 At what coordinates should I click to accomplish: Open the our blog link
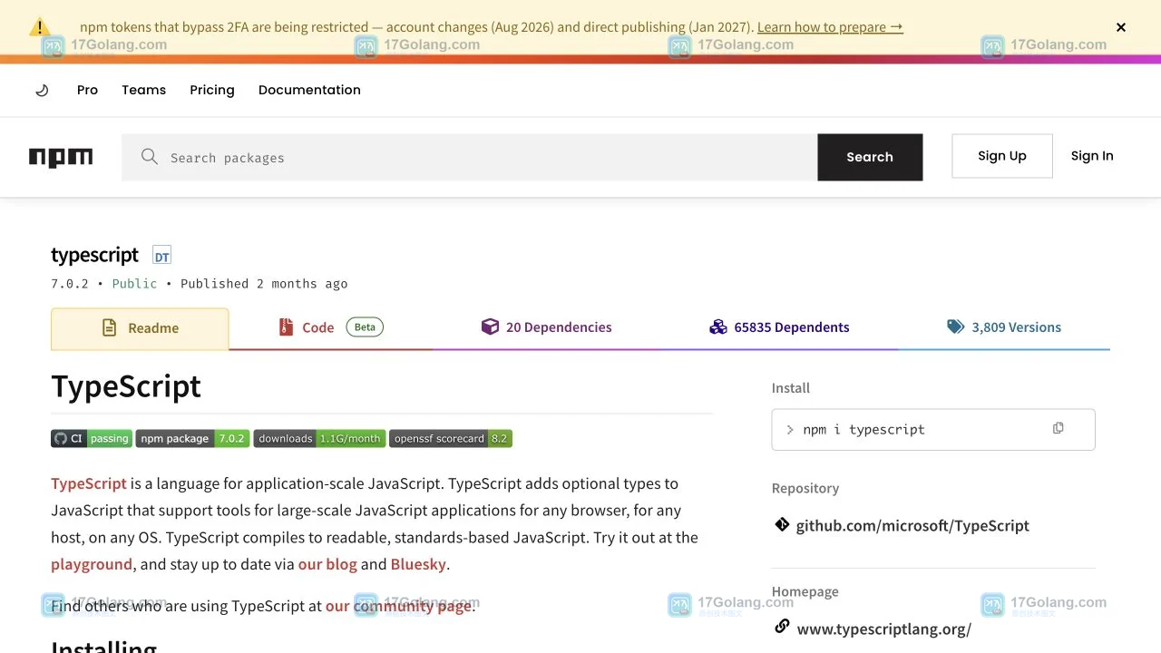[327, 564]
